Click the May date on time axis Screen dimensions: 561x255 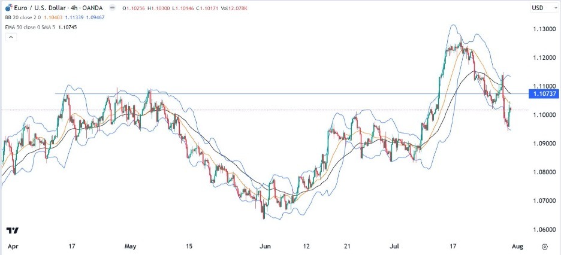tap(131, 246)
